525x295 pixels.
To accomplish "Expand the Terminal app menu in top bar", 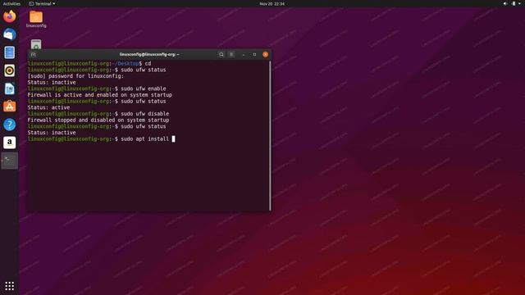I will click(42, 3).
